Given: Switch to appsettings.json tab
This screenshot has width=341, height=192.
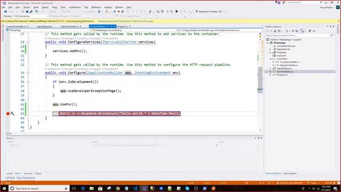Looking at the screenshot, I should 45,26.
